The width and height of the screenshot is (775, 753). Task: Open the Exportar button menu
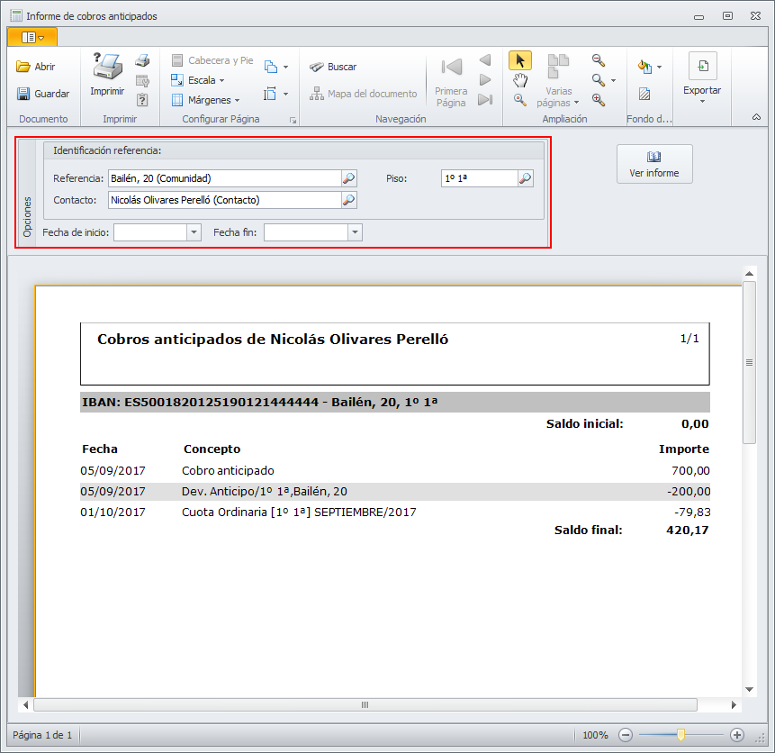[702, 77]
